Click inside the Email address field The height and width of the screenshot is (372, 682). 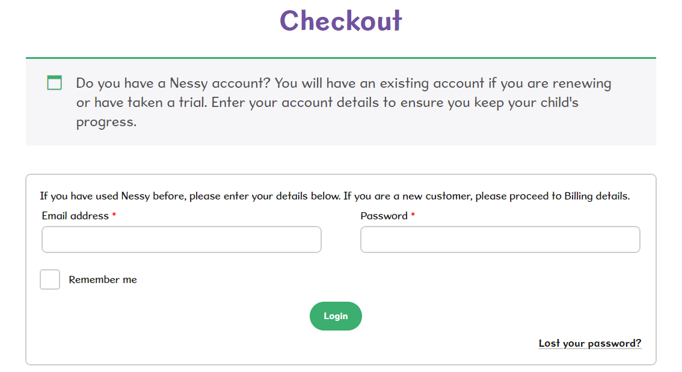(181, 239)
